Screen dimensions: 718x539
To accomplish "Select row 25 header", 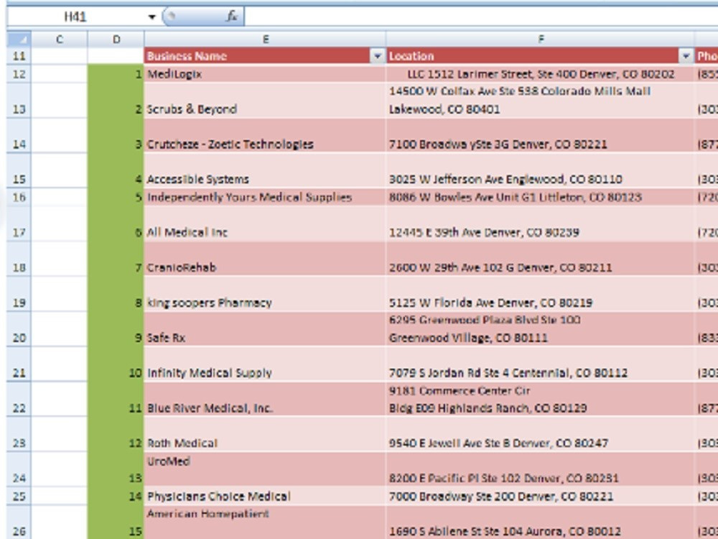I will (x=19, y=497).
